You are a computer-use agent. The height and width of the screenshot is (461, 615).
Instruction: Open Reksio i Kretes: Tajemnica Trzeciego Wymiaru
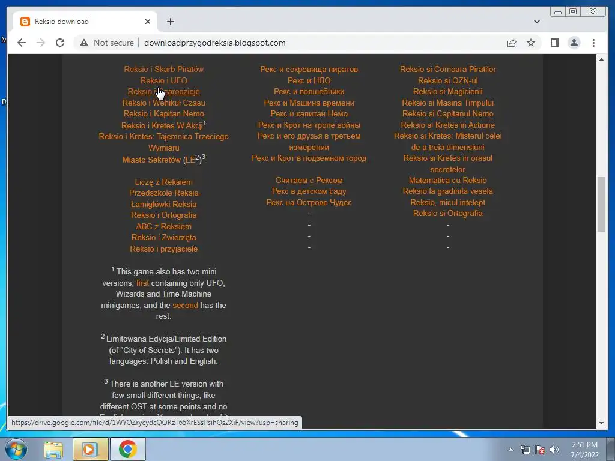163,142
